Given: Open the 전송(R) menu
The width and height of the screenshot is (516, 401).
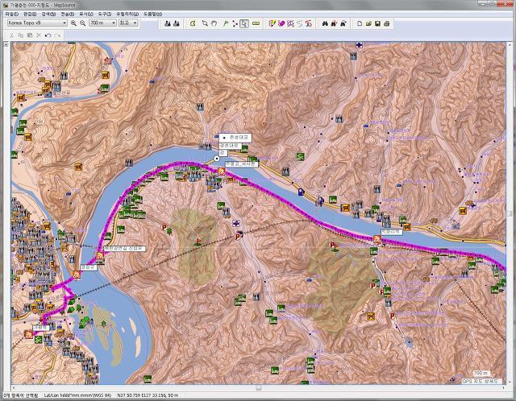Looking at the screenshot, I should (67, 14).
